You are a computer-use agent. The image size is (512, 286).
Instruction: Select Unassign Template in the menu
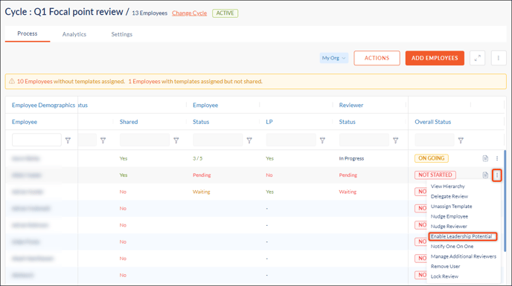pyautogui.click(x=451, y=207)
